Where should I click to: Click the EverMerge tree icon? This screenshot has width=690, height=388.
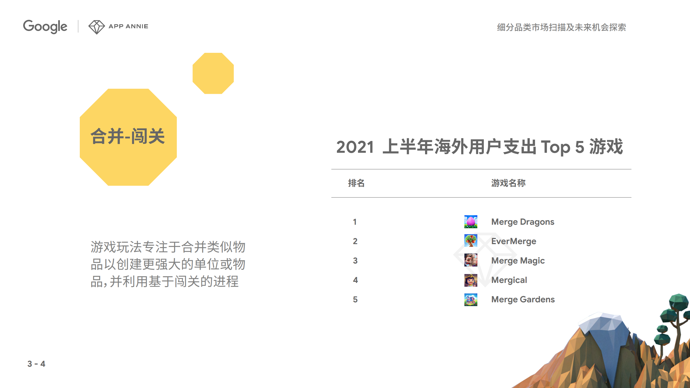tap(471, 241)
